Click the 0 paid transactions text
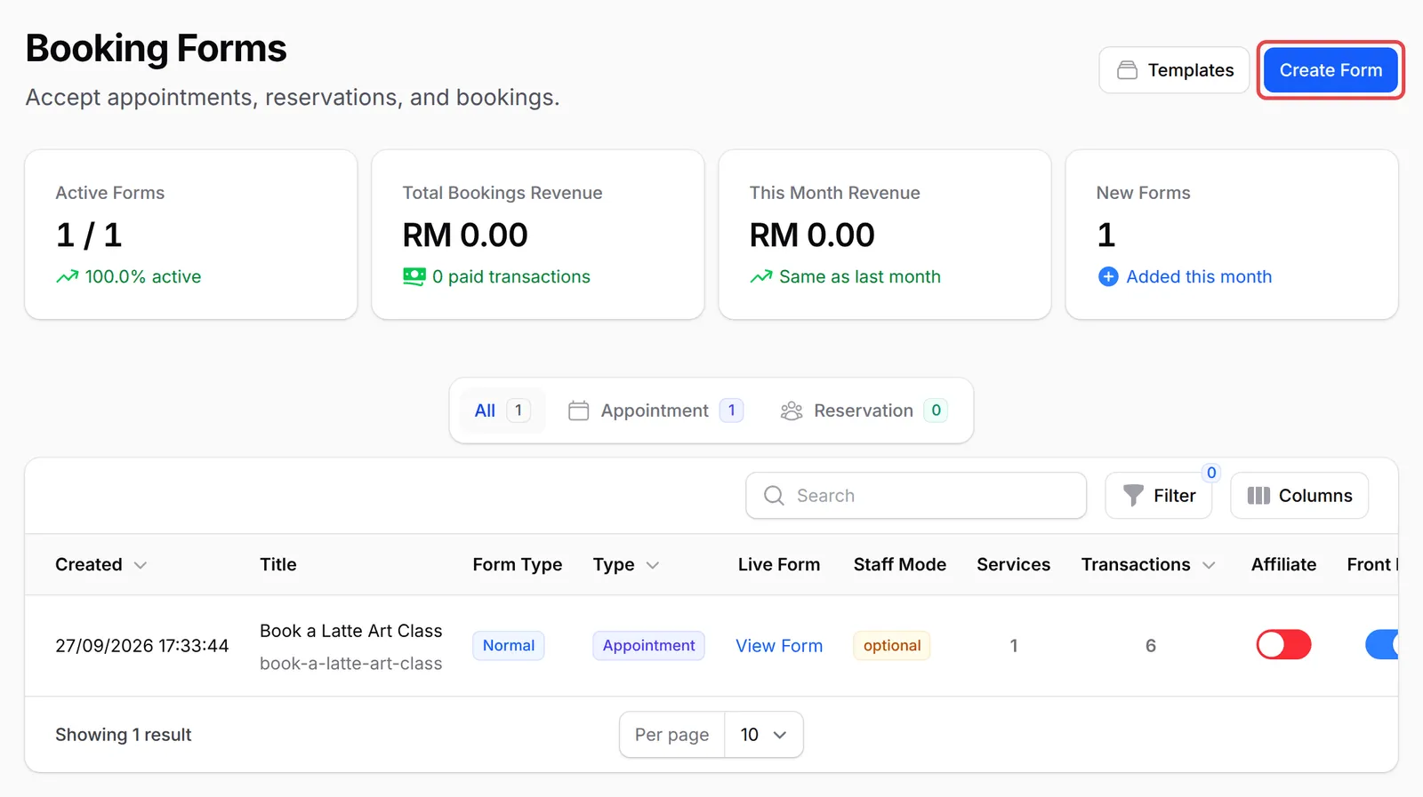 tap(511, 277)
